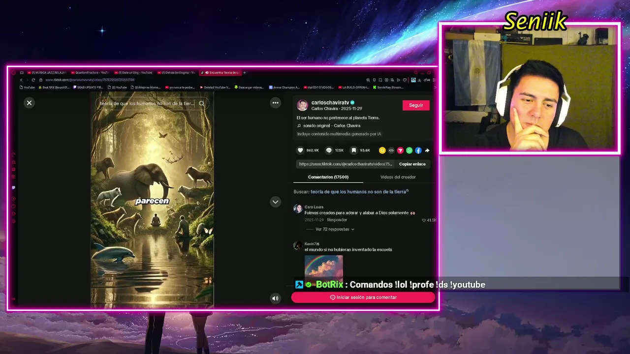Send to friends with red paper-plane icon
The image size is (630, 354).
[x=400, y=150]
